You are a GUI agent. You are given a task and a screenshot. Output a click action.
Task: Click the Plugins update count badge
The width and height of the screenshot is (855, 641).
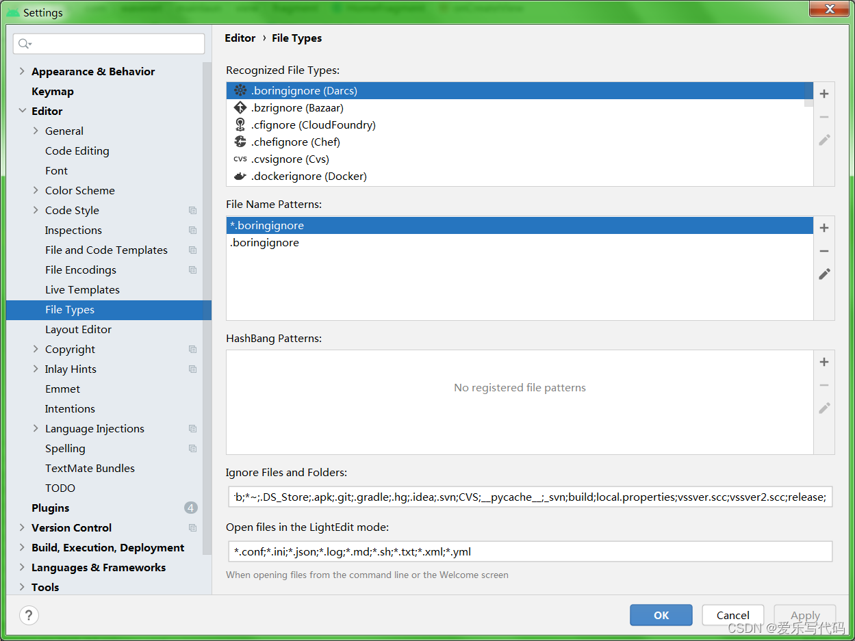coord(191,508)
